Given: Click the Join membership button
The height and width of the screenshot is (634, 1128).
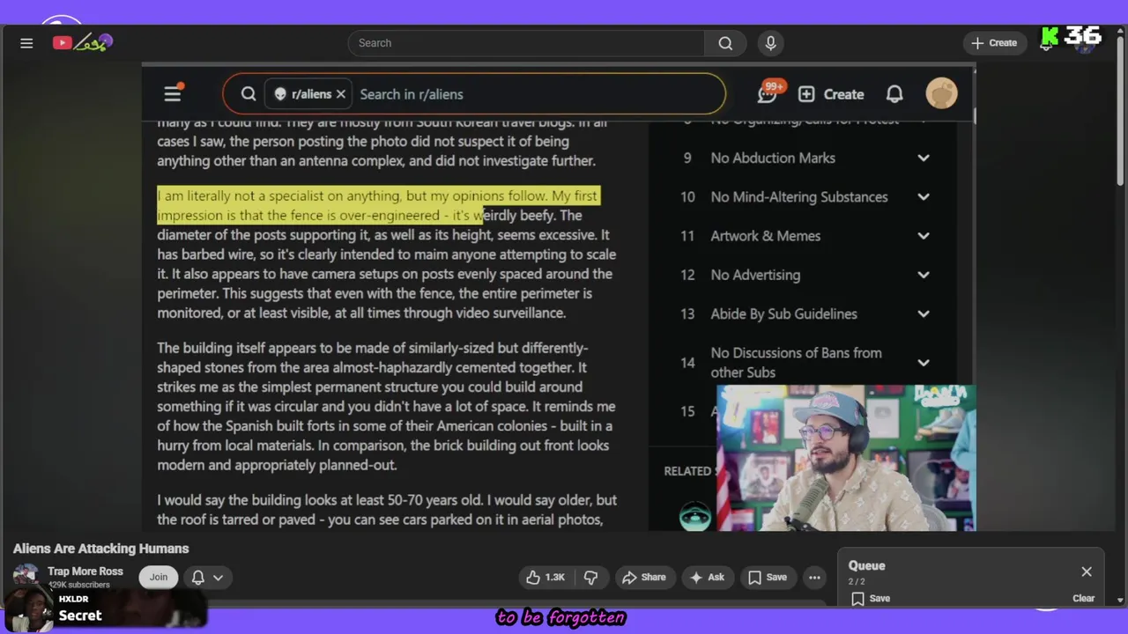Looking at the screenshot, I should (x=159, y=578).
